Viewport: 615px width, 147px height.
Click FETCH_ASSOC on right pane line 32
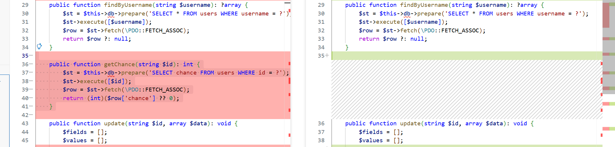[x=460, y=31]
